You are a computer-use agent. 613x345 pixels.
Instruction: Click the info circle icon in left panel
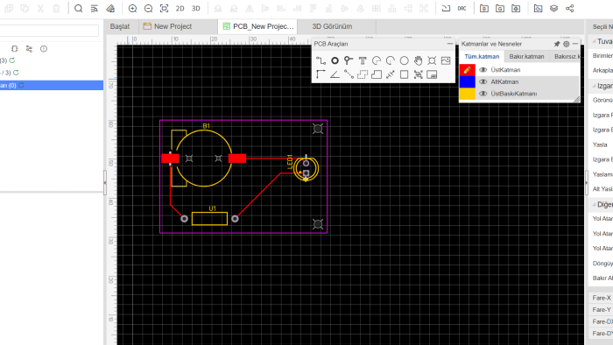pos(44,49)
